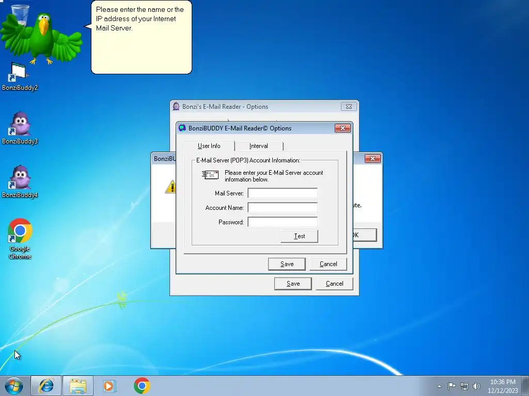Open the Google Chrome desktop shortcut
Image resolution: width=529 pixels, height=396 pixels.
pyautogui.click(x=20, y=238)
